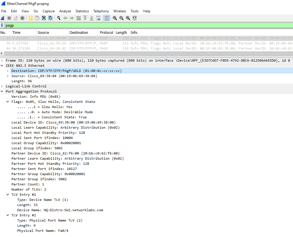The width and height of the screenshot is (293, 237).
Task: Collapse the Flags 0x05 node
Action: 8,102
